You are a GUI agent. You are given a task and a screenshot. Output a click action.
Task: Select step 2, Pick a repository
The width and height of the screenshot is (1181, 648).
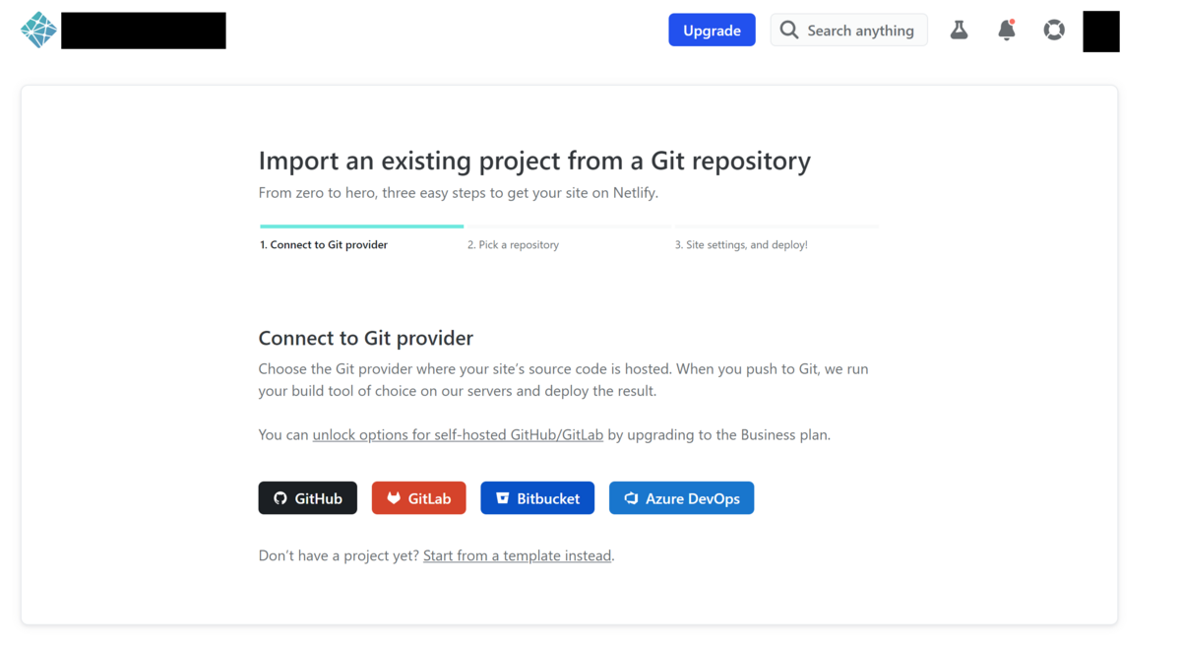point(513,244)
